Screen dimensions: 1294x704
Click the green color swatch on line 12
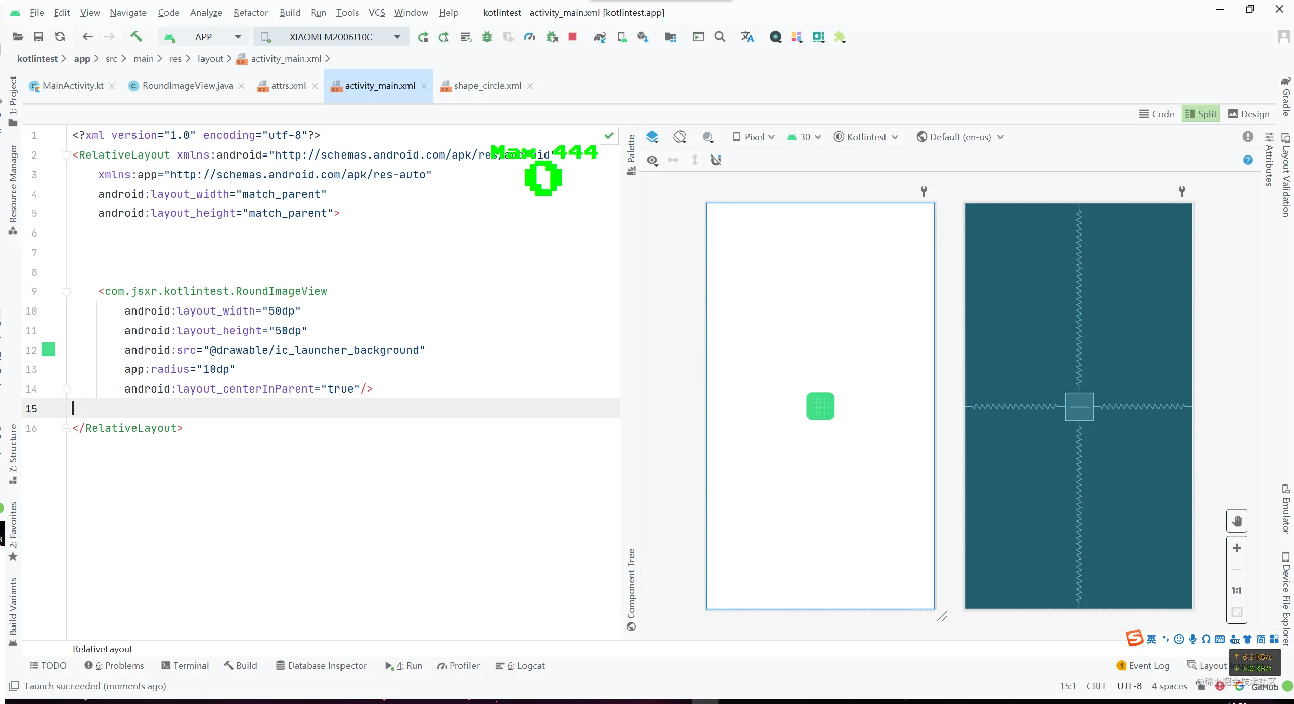click(x=48, y=349)
